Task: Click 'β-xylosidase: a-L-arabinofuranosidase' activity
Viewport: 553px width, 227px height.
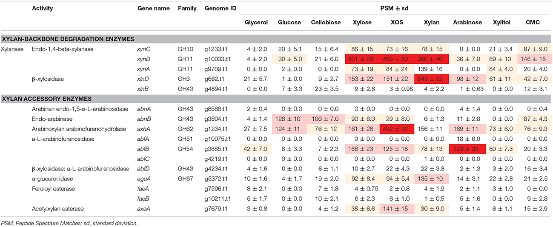Action: [x=80, y=169]
